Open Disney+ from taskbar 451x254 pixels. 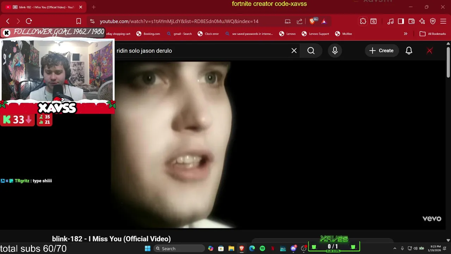(283, 249)
